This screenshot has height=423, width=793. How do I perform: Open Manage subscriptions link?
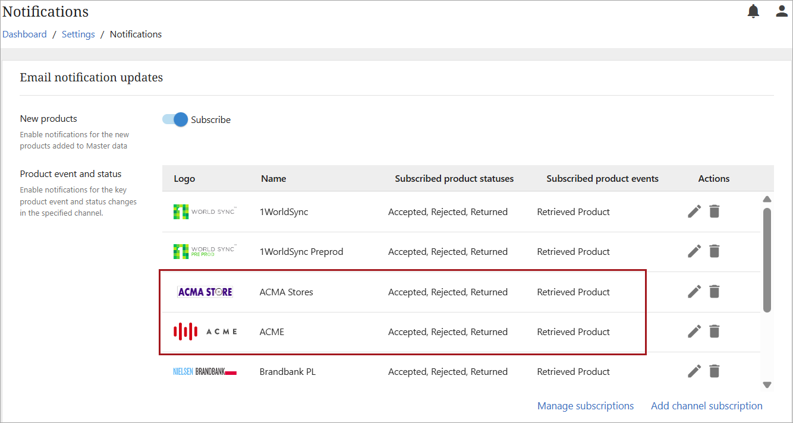pos(585,406)
